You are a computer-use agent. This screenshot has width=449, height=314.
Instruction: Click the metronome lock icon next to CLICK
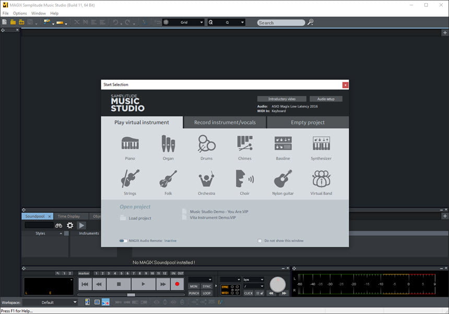(x=259, y=293)
